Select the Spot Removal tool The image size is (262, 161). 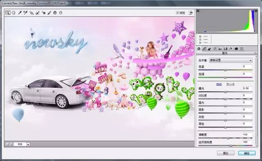point(37,13)
